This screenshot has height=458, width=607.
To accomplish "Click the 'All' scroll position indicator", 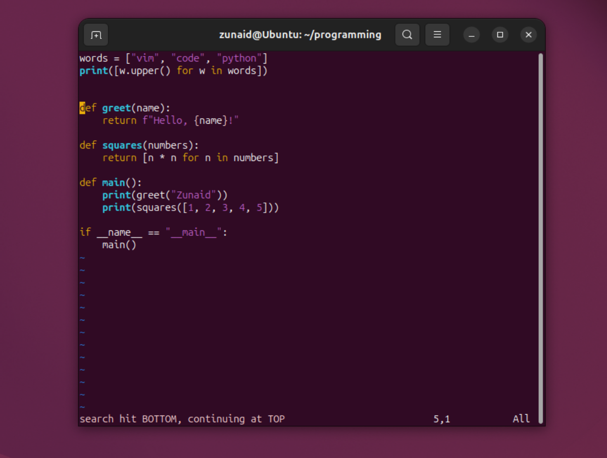I will point(521,419).
